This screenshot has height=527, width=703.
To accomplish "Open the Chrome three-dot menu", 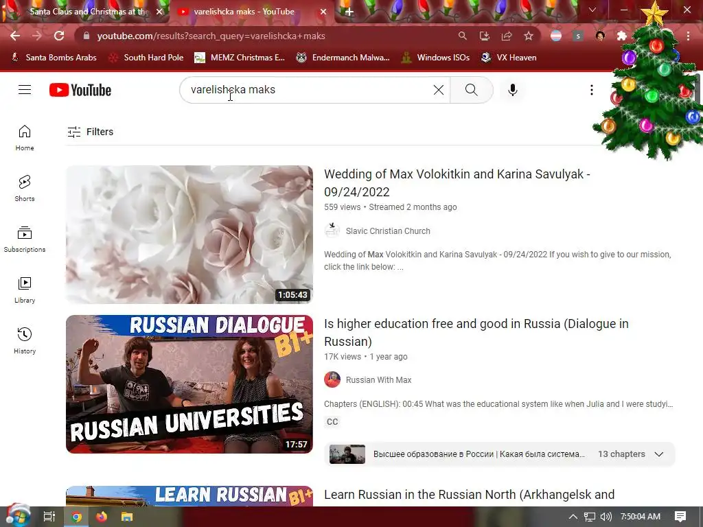I will (x=688, y=36).
